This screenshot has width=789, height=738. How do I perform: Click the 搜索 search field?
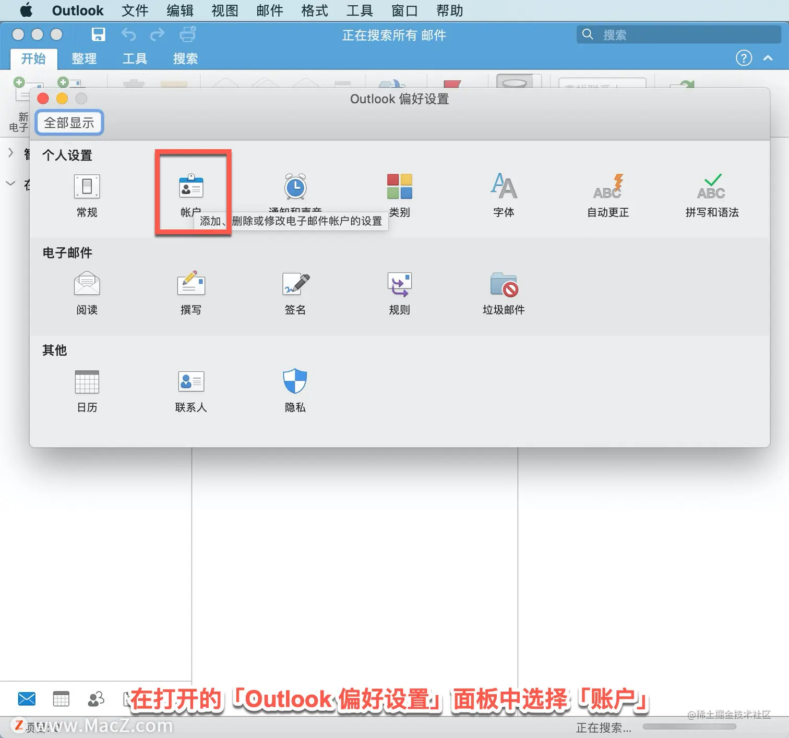(x=678, y=34)
